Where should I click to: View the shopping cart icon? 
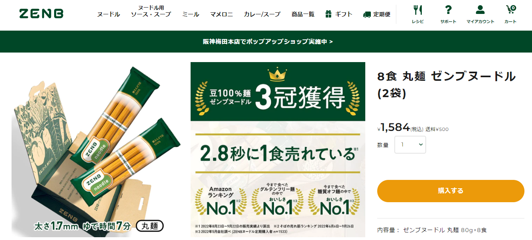point(511,10)
